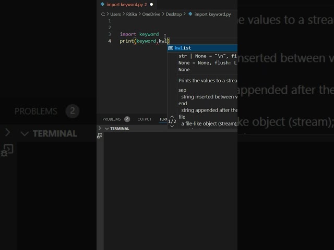Click the 'sep' parameter in the signature help
334x250 pixels.
[x=182, y=90]
